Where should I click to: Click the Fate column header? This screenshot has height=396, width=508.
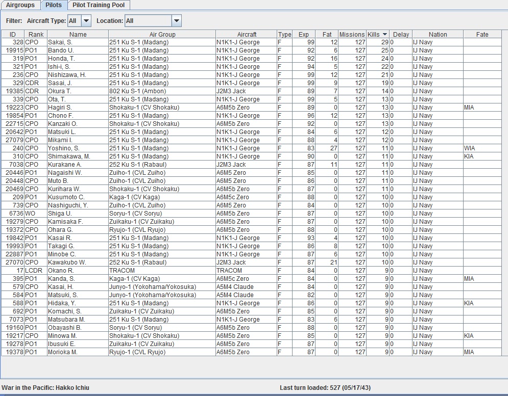pyautogui.click(x=482, y=34)
